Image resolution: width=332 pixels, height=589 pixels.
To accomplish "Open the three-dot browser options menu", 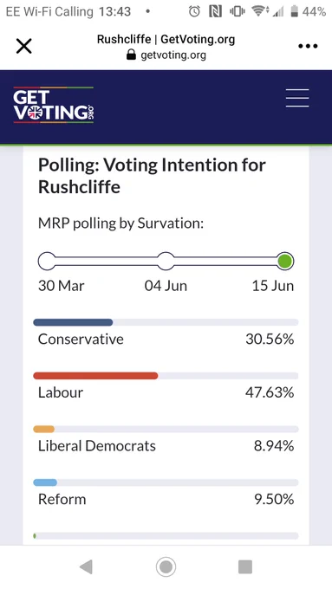I will [x=308, y=46].
